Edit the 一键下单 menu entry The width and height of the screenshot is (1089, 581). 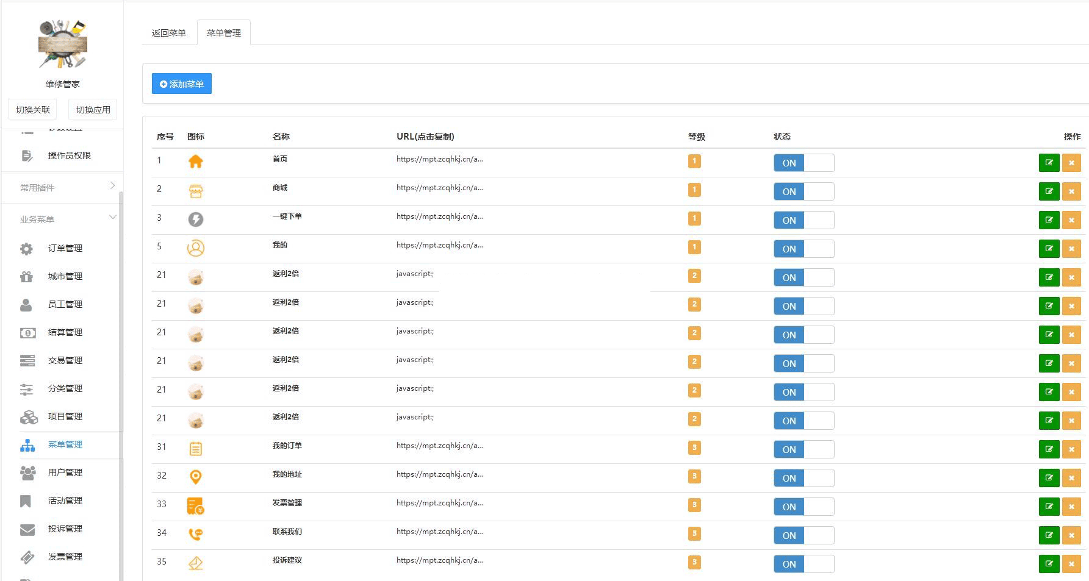tap(1049, 220)
